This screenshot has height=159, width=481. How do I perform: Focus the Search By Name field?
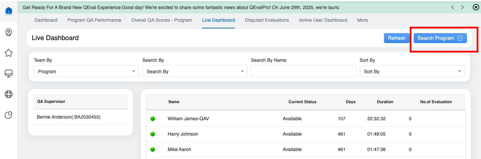(303, 71)
